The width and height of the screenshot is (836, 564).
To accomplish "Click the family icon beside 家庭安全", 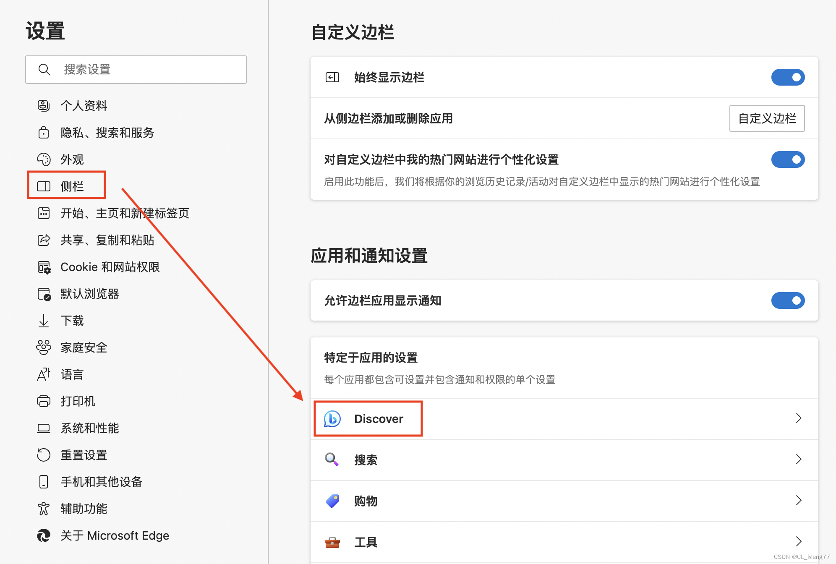I will point(44,347).
